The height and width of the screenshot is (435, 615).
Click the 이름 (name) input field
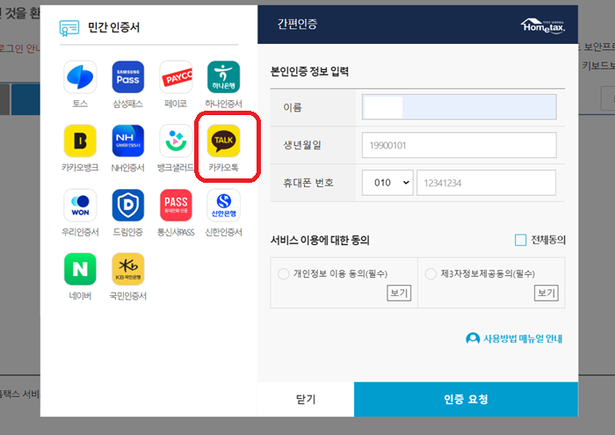tap(459, 107)
